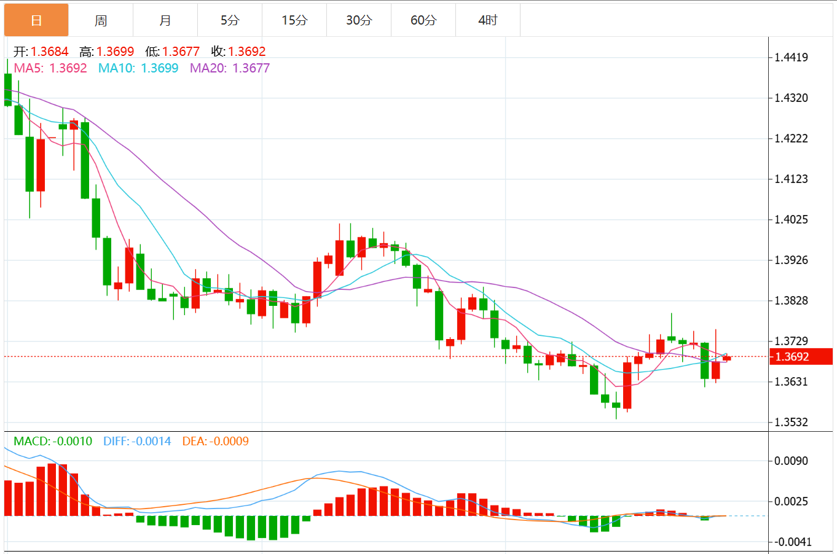Image resolution: width=837 pixels, height=554 pixels.
Task: Open the 15分 chart tab
Action: pyautogui.click(x=294, y=20)
